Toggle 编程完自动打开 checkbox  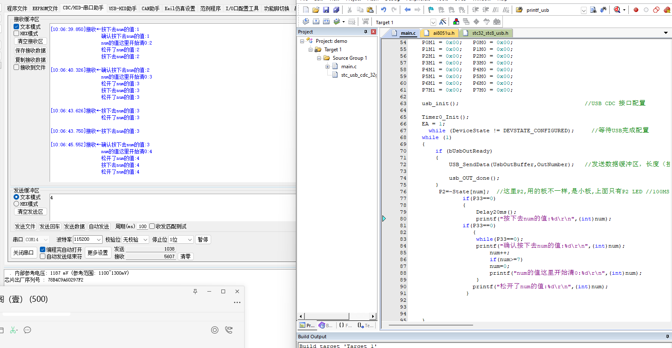click(x=42, y=250)
